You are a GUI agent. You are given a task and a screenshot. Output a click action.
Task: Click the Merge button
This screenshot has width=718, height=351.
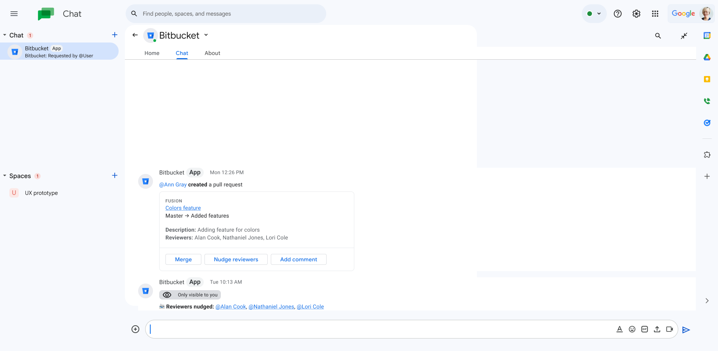point(183,259)
